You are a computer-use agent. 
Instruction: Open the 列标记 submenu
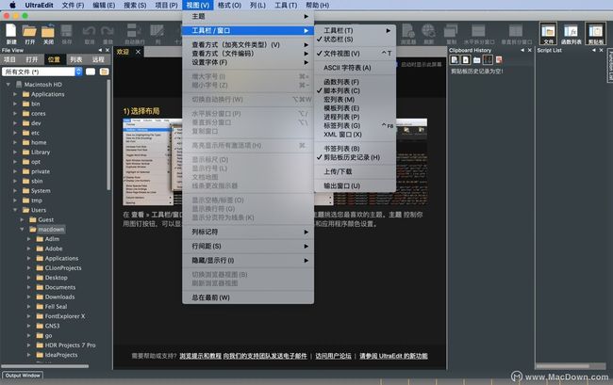248,233
